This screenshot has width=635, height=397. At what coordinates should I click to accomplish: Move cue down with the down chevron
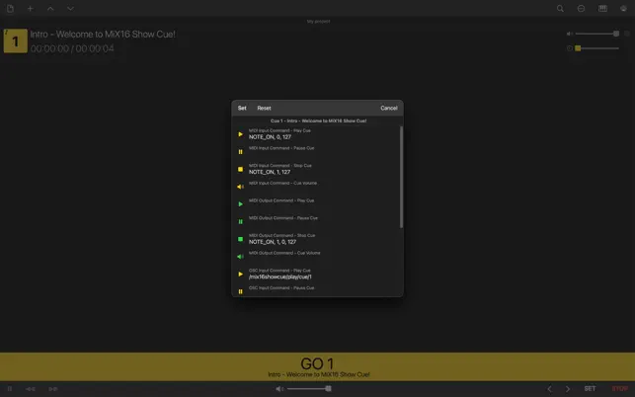click(x=70, y=9)
